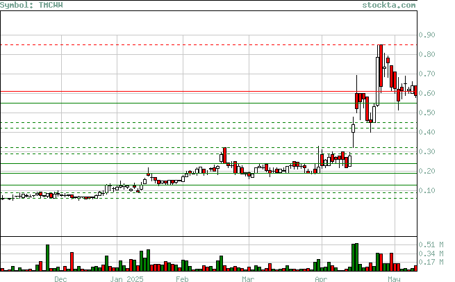Click the 0.70 price axis label
The height and width of the screenshot is (282, 455).
(x=427, y=74)
